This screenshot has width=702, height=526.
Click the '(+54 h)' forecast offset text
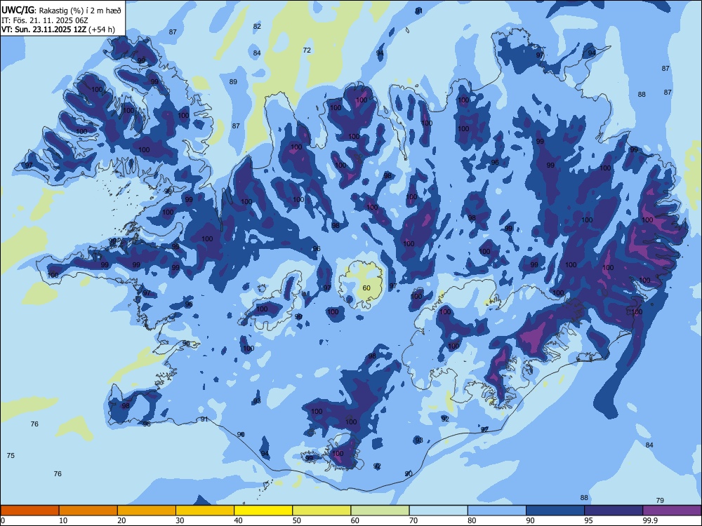pos(102,29)
